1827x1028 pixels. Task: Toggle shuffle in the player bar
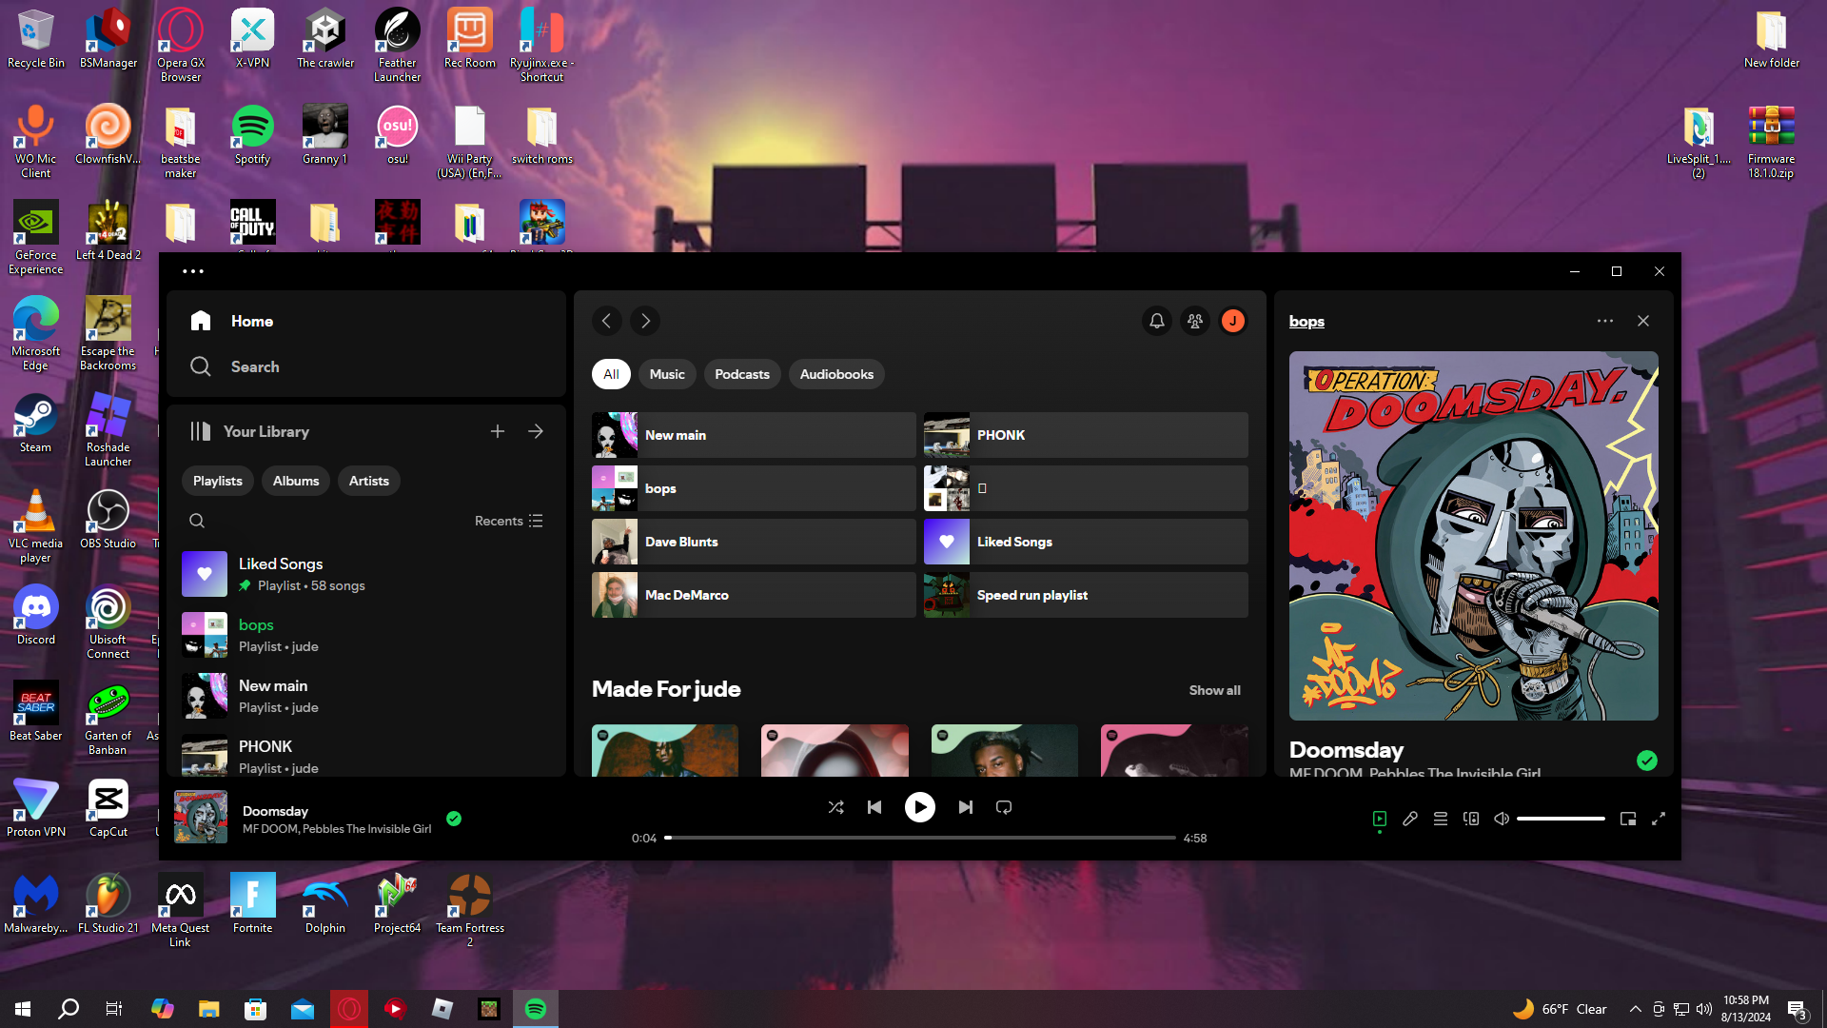[x=835, y=807]
